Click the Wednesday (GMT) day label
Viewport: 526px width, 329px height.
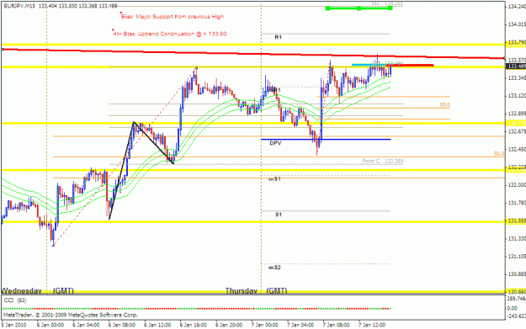point(38,290)
